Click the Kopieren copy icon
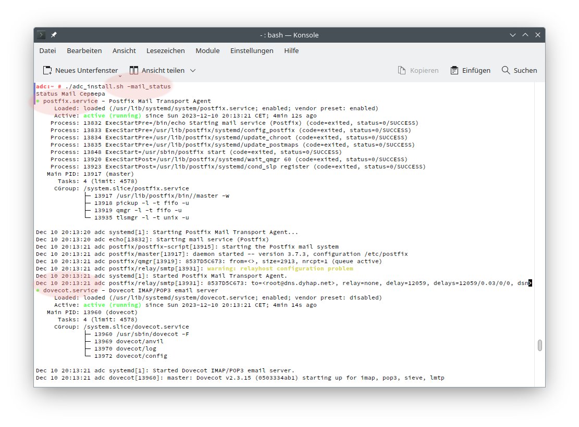Screen dimensions: 579x427 pos(402,70)
